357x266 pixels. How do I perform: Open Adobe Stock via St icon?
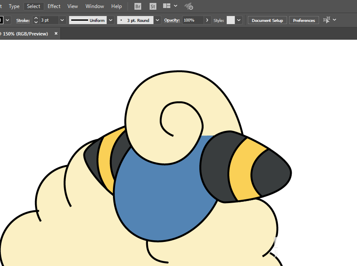(x=153, y=6)
